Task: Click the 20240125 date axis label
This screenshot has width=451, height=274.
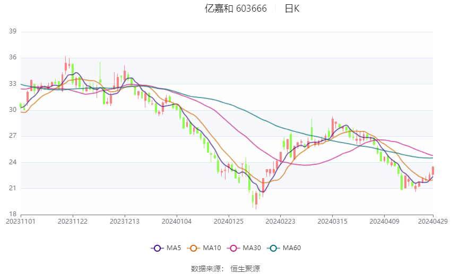Action: (x=229, y=221)
